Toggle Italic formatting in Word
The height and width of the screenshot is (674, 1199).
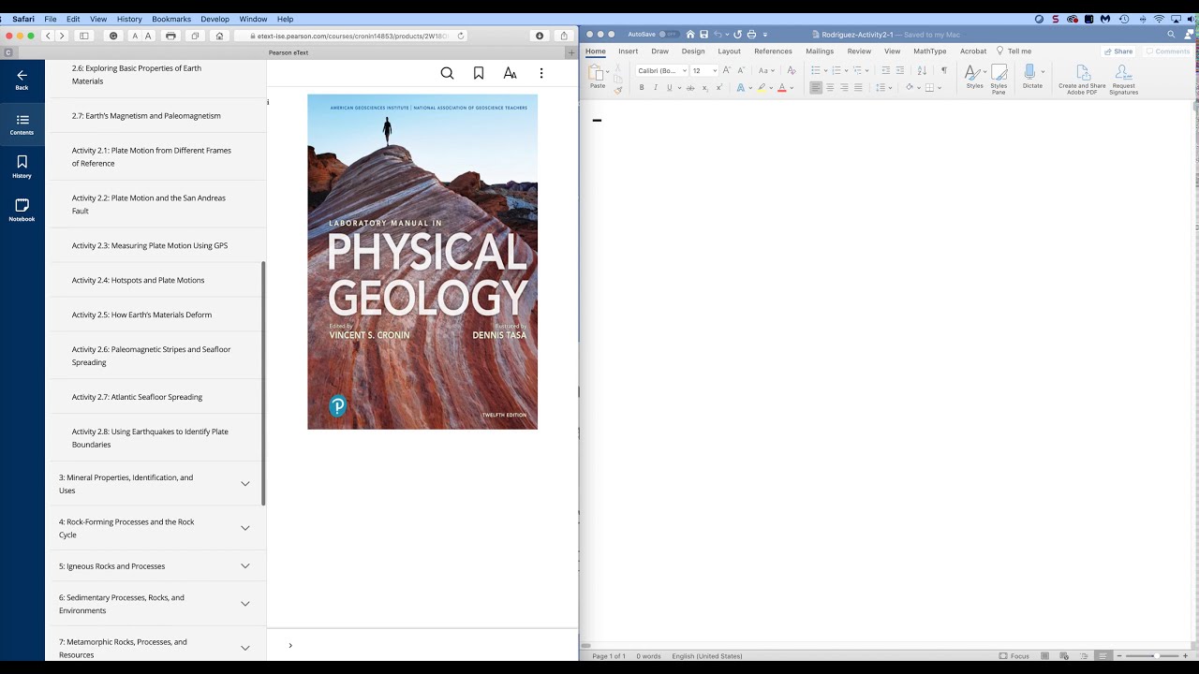(x=655, y=88)
